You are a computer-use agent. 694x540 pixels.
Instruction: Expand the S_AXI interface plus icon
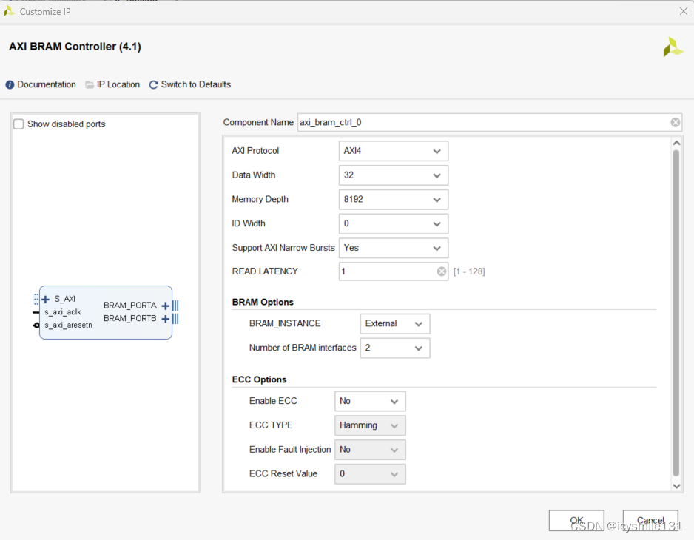(45, 299)
